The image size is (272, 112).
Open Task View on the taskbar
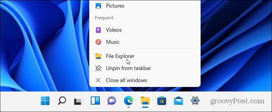point(79,101)
